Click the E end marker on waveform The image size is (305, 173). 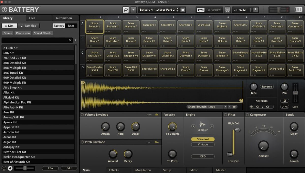coord(241,100)
